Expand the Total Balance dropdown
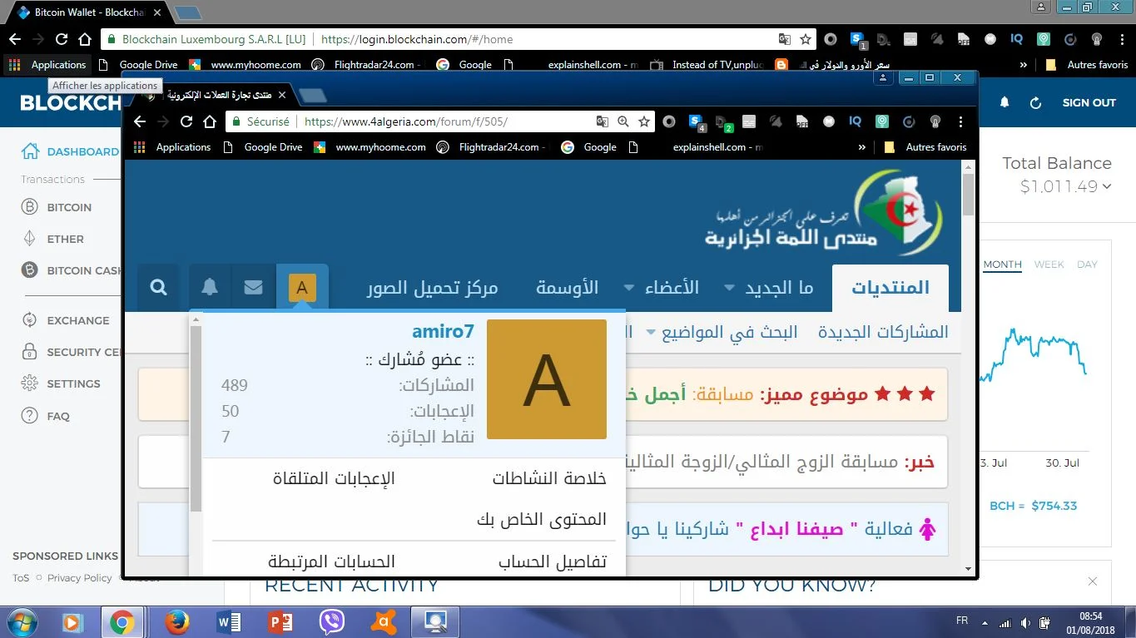Screen dimensions: 1136x638 [1107, 186]
